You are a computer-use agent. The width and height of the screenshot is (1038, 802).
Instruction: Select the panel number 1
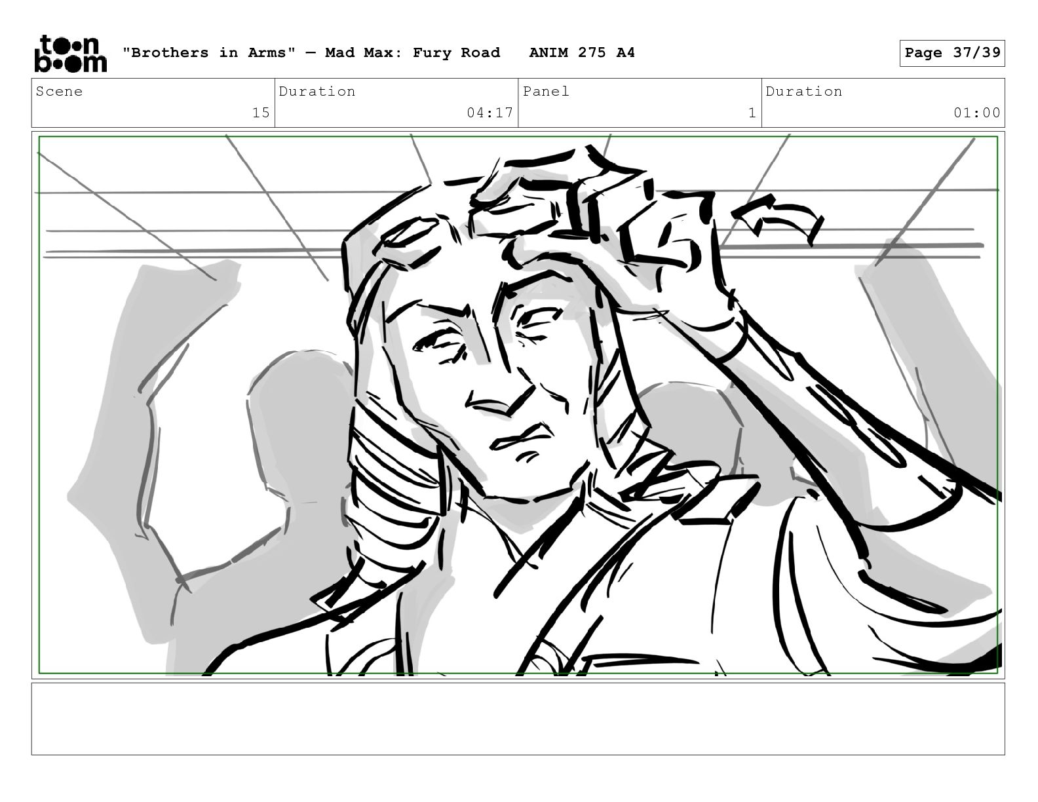pos(752,113)
